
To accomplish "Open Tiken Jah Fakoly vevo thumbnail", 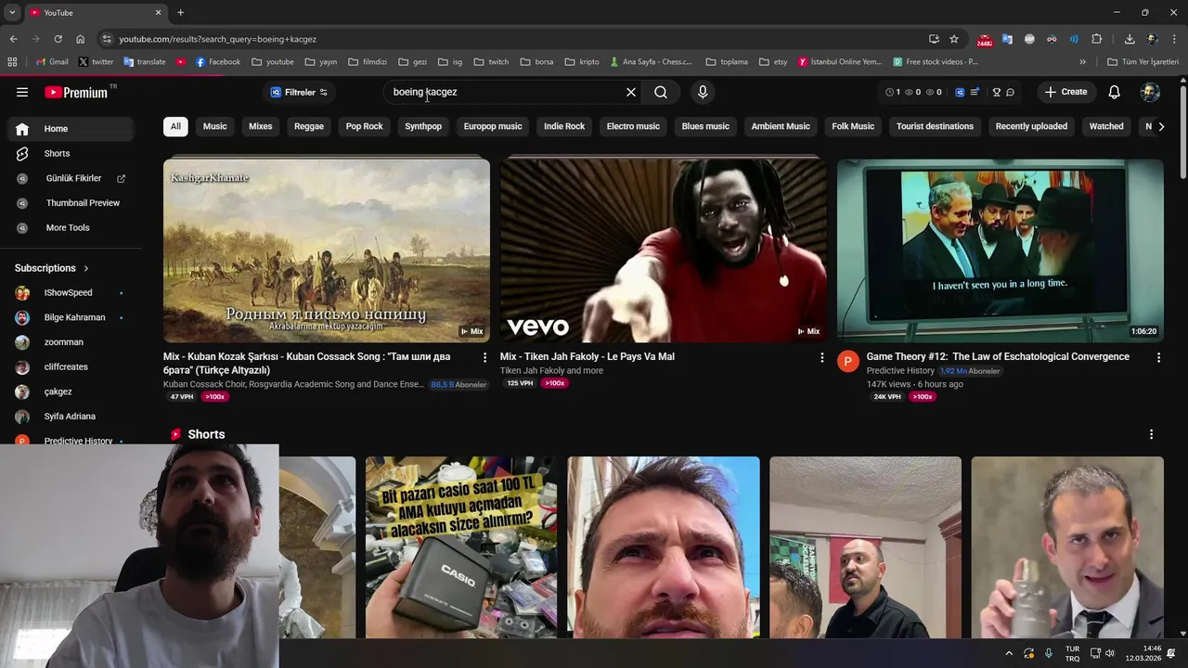I will (x=663, y=250).
